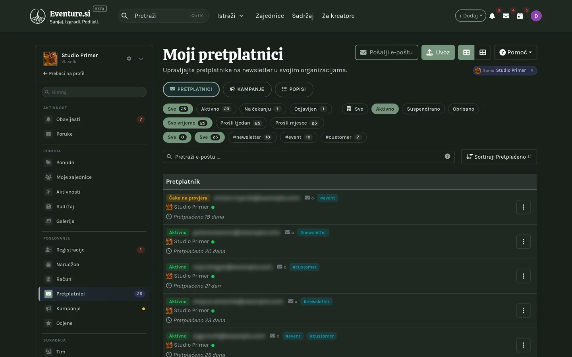Screen dimensions: 572x357
Task: Open messages envelope icon in header
Action: (506, 16)
